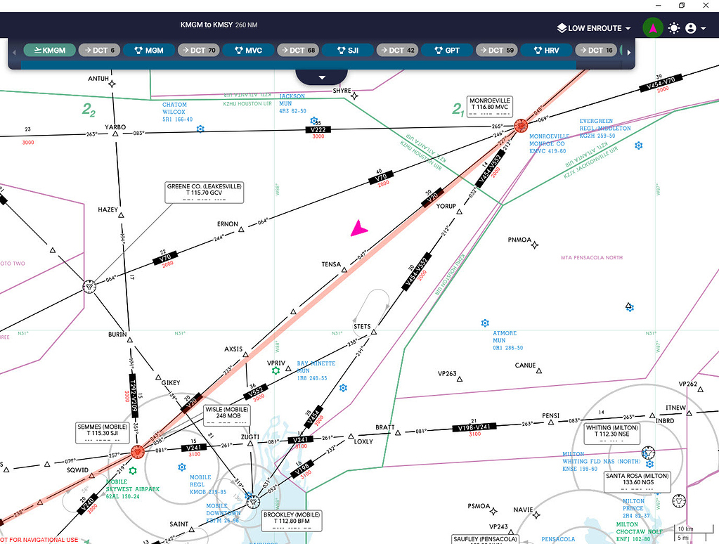Toggle the MGM waypoint in the route strip
The height and width of the screenshot is (544, 719).
[149, 50]
